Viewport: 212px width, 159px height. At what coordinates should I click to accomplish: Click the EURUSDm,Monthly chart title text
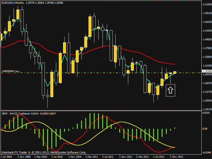pyautogui.click(x=13, y=3)
